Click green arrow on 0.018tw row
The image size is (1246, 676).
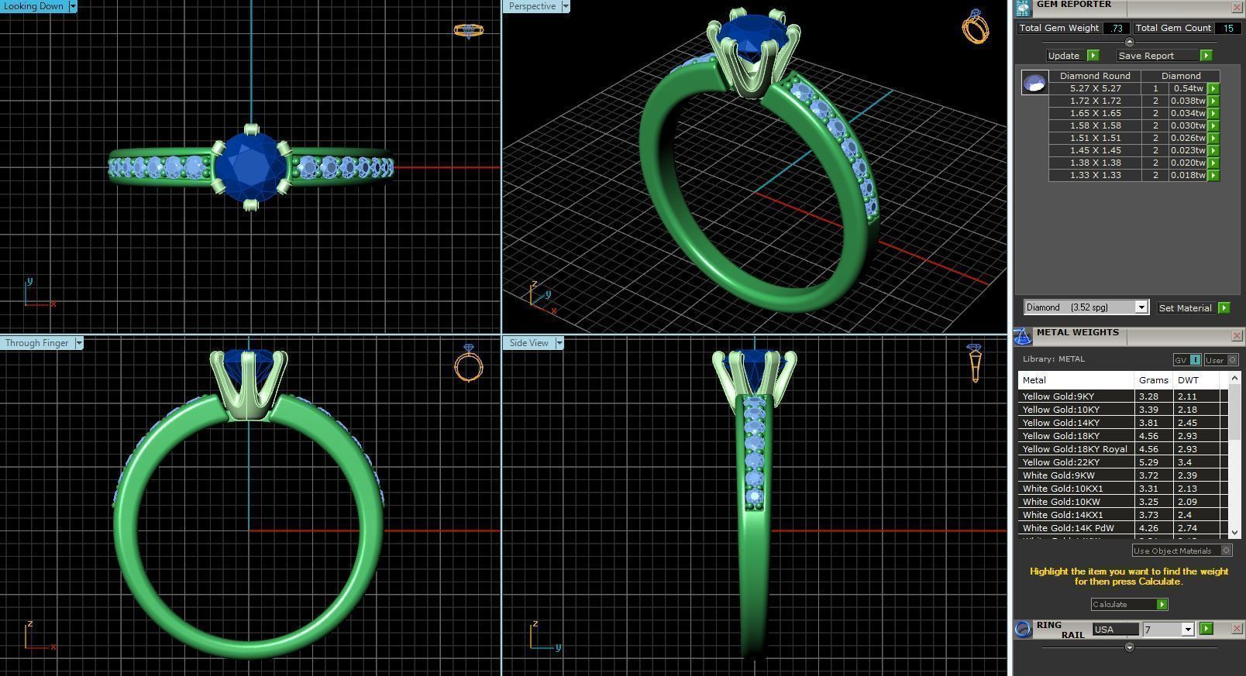tap(1213, 175)
